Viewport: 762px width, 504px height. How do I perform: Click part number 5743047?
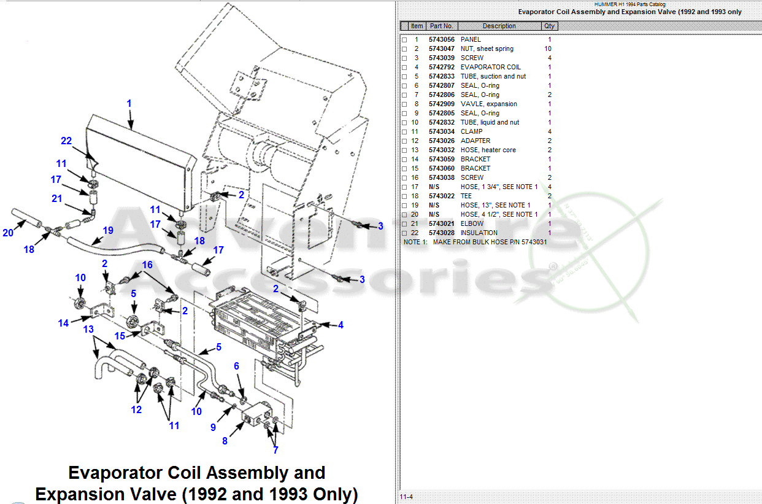point(442,48)
